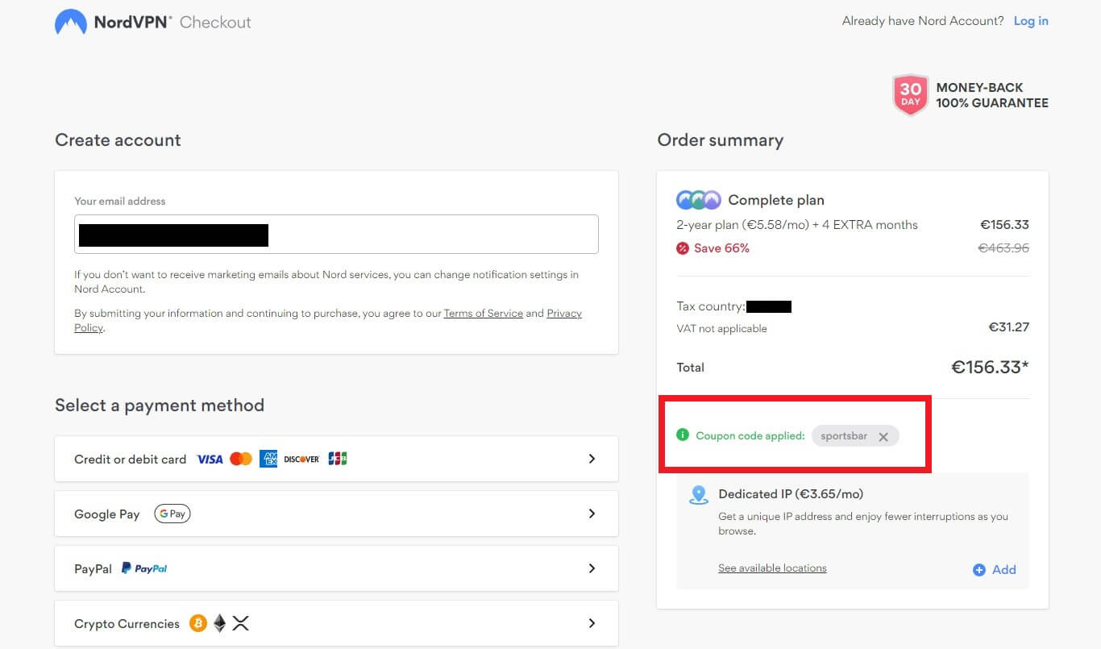This screenshot has width=1101, height=649.
Task: Click the Create account heading
Action: coord(118,139)
